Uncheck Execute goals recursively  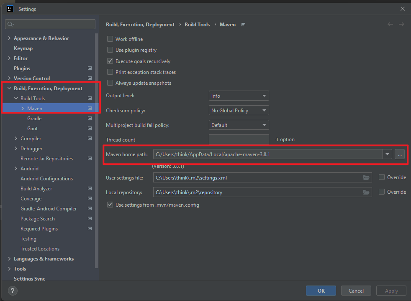(110, 61)
